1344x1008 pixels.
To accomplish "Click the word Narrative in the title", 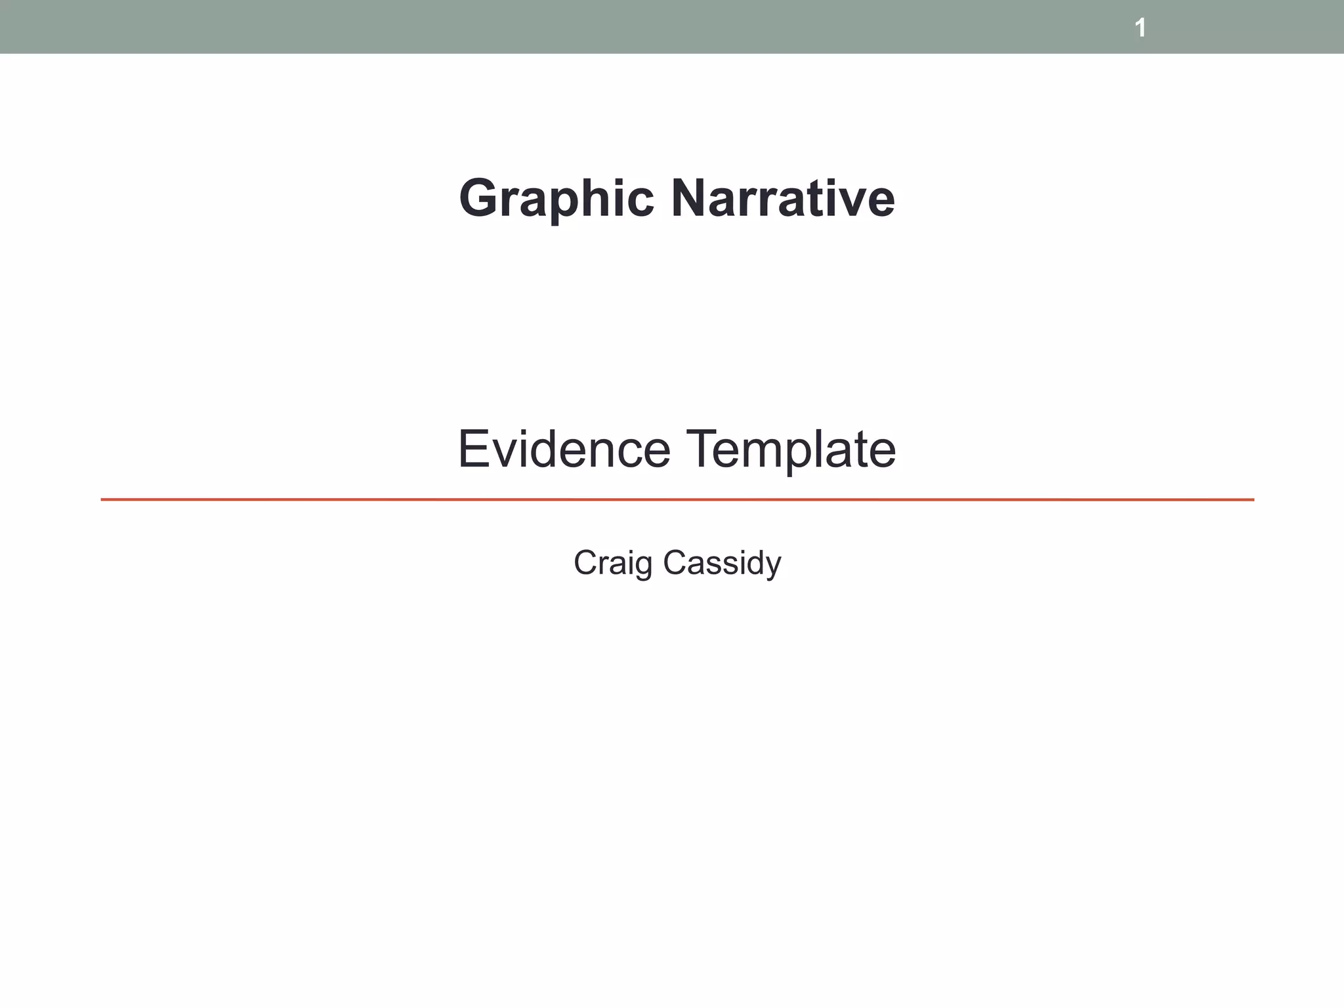I will click(x=782, y=198).
